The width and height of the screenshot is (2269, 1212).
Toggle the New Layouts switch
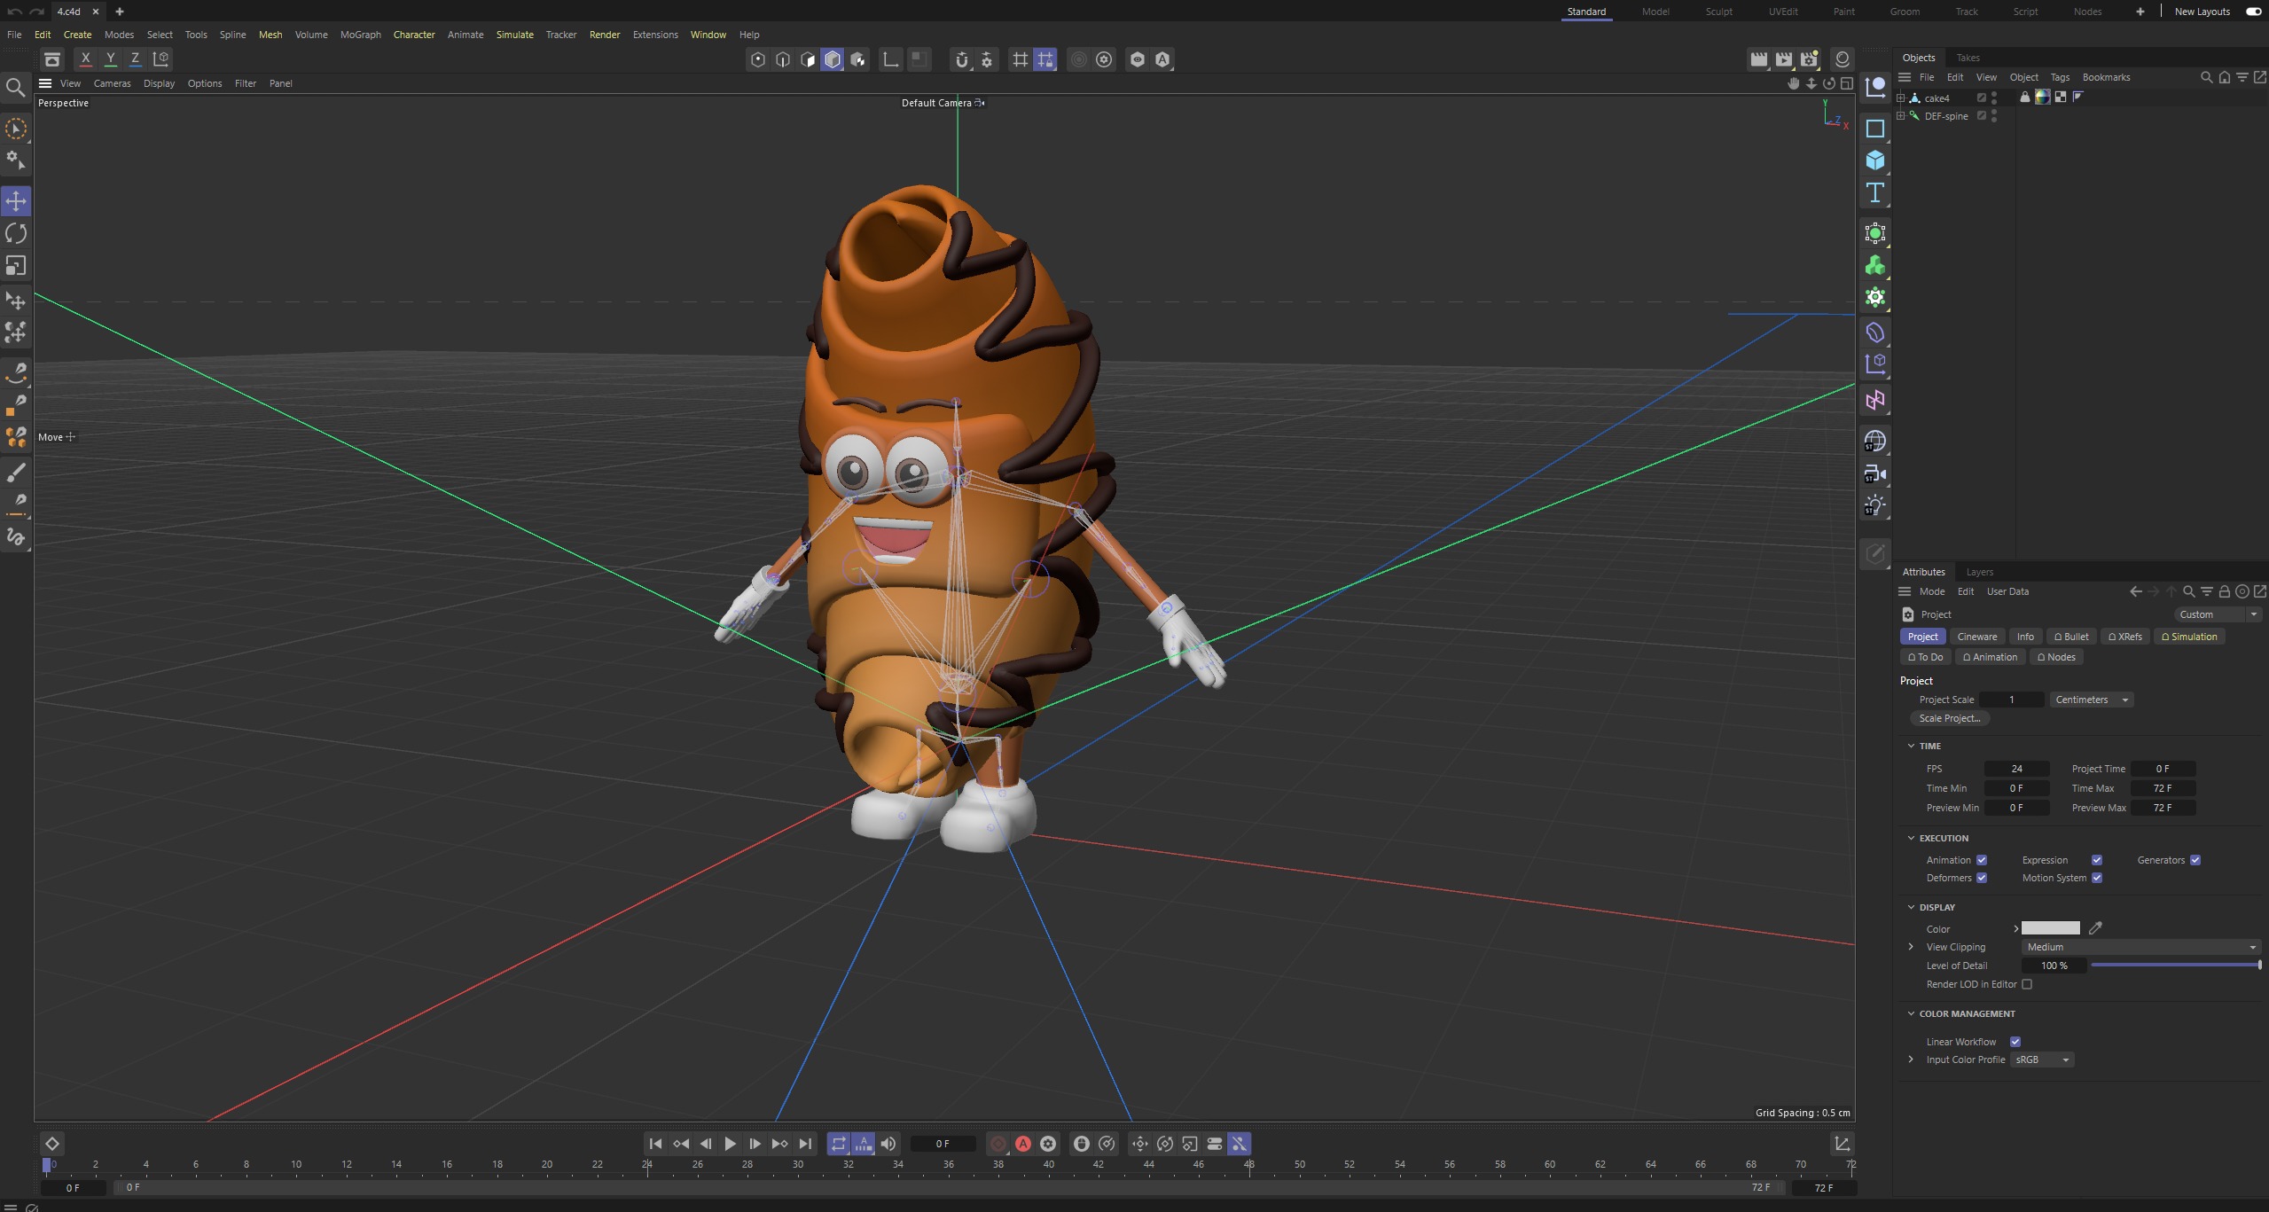click(x=2253, y=12)
